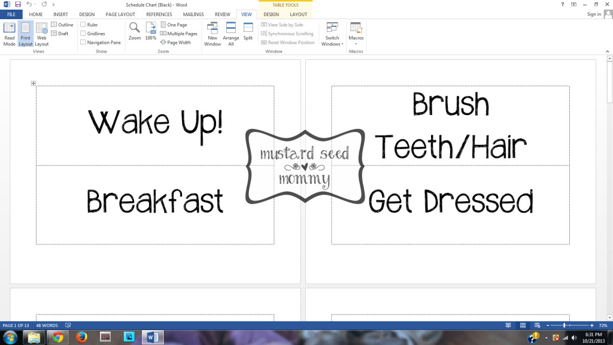Click the Wake Up! table cell

155,126
